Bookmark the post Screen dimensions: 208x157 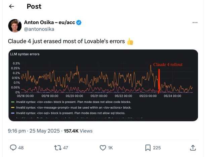148,147
